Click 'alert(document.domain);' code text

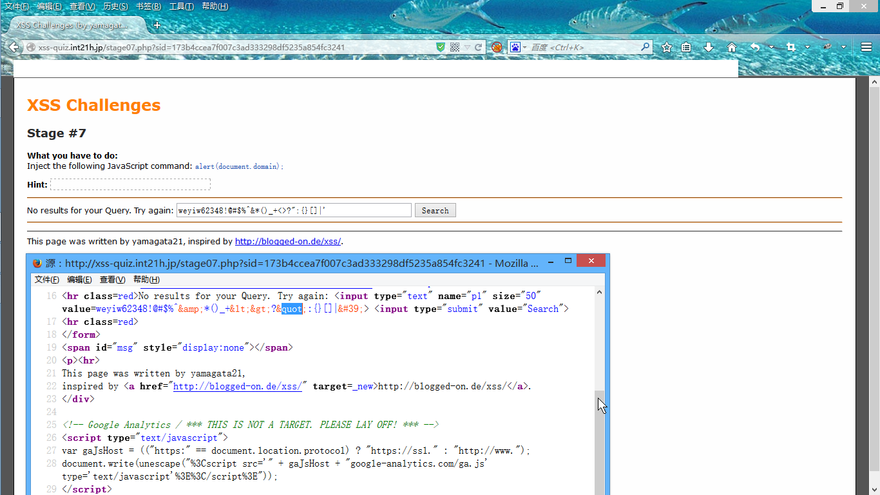[x=239, y=166]
